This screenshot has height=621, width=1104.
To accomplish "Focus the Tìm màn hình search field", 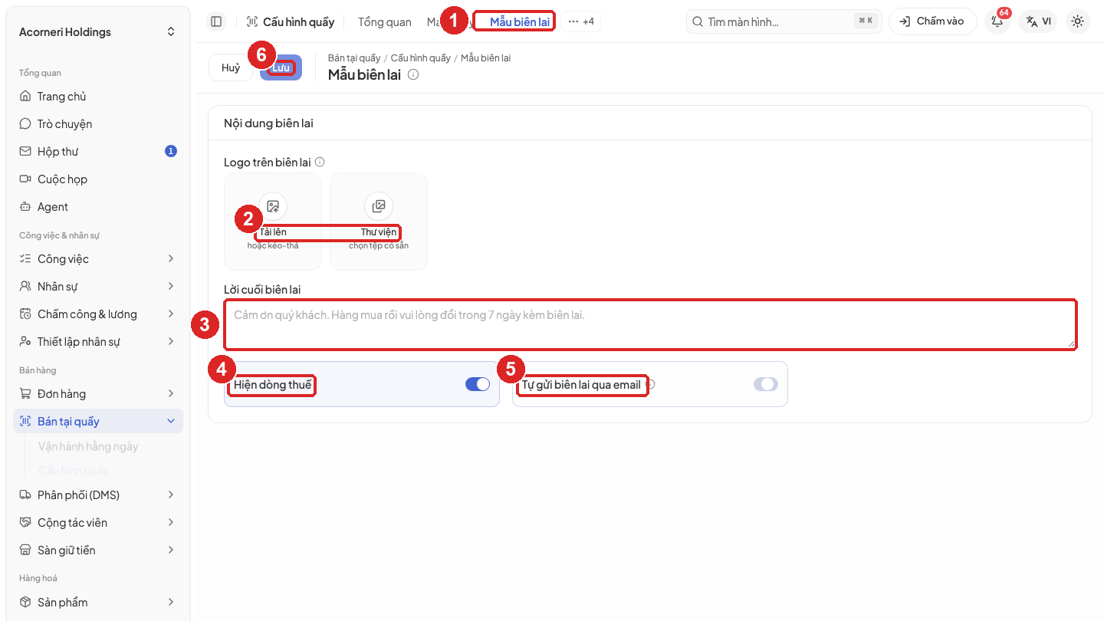I will tap(784, 21).
